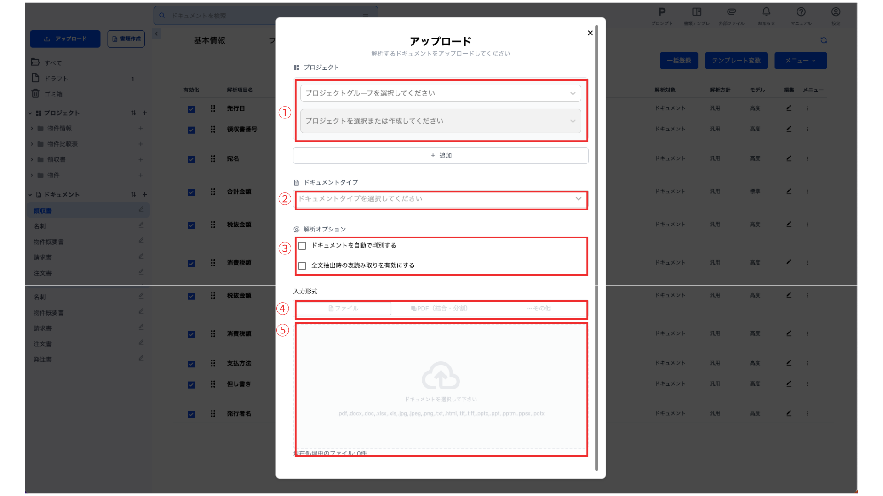Viewport: 883px width, 496px height.
Task: Enable ドキュメントを自動で判別する checkbox
Action: tap(302, 246)
